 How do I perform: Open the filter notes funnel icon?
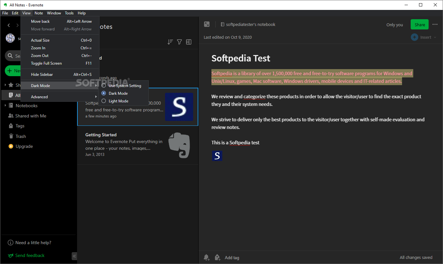point(179,42)
